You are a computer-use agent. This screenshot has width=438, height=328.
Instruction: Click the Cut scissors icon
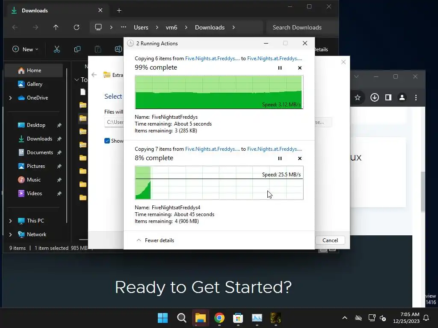pos(57,50)
